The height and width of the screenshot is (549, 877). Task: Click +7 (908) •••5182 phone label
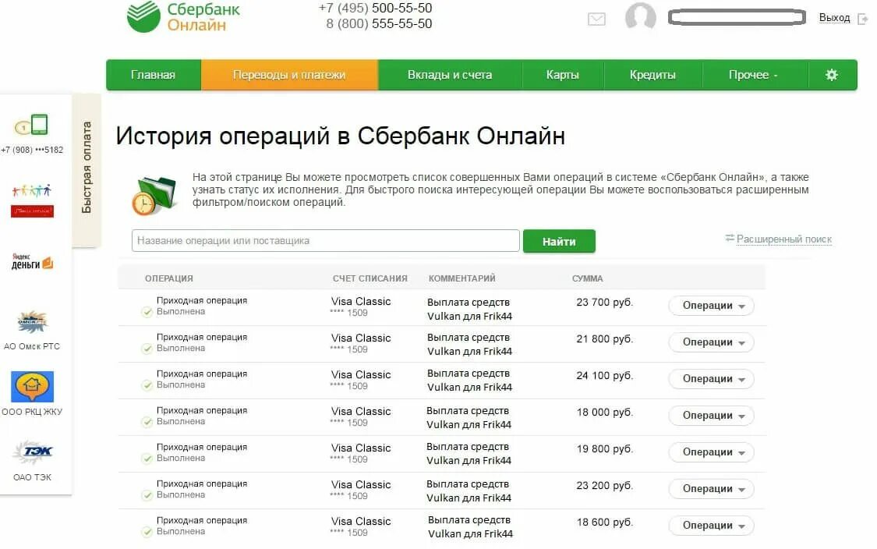pyautogui.click(x=32, y=150)
